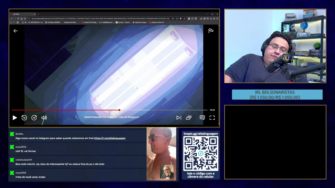This screenshot has height=188, width=335.
Task: Go to next episode in player
Action: tap(178, 118)
